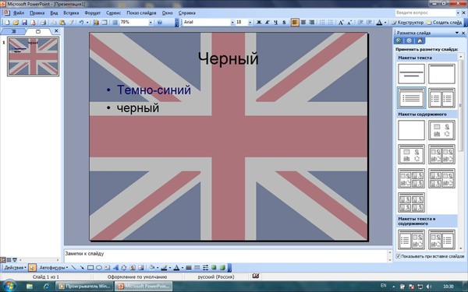This screenshot has height=292, width=468.
Task: Click the Print icon in the standard toolbar
Action: pos(43,23)
